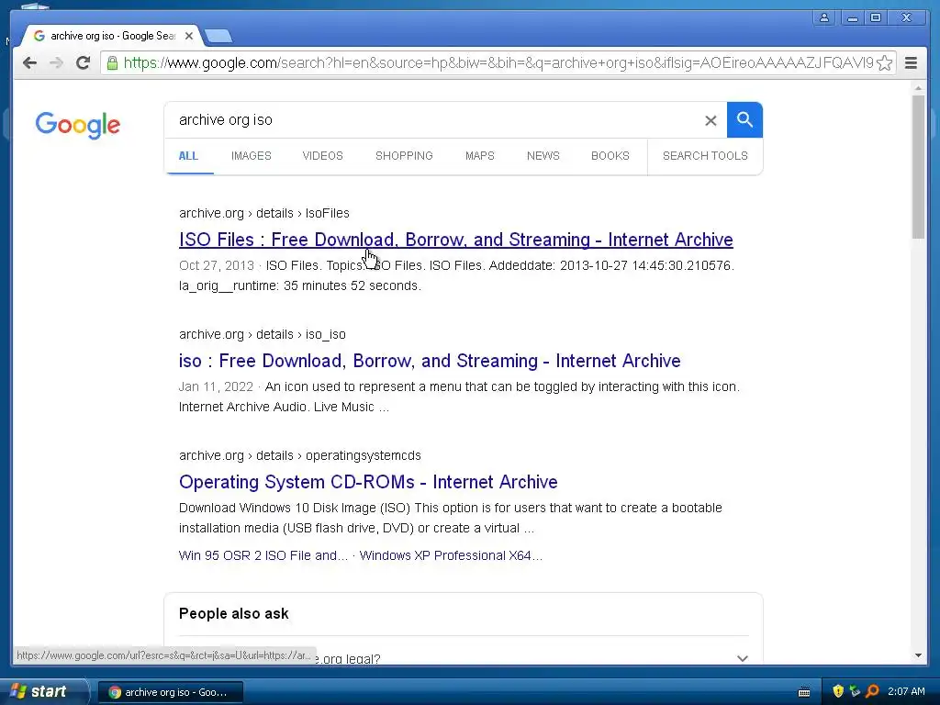Click the scrollbar down arrow

pyautogui.click(x=918, y=655)
